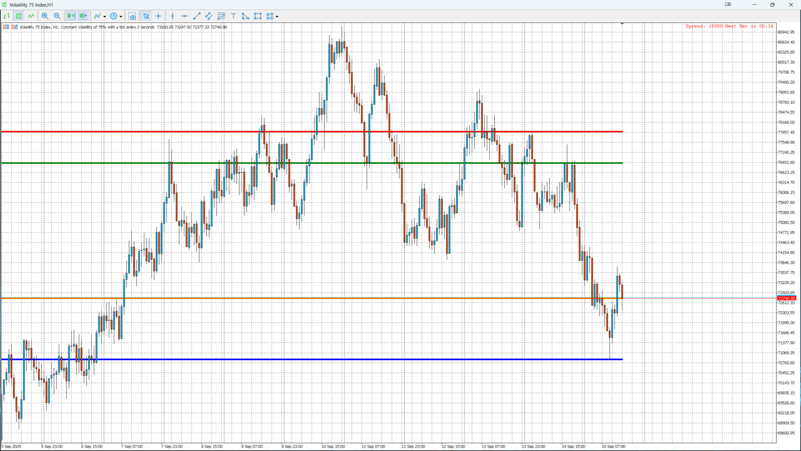
Task: Select the crosshair tool
Action: click(159, 16)
